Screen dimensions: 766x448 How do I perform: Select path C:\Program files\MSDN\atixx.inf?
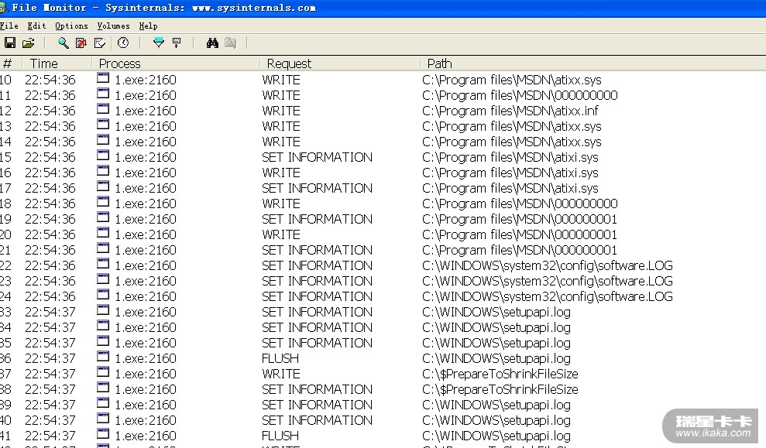[x=510, y=111]
